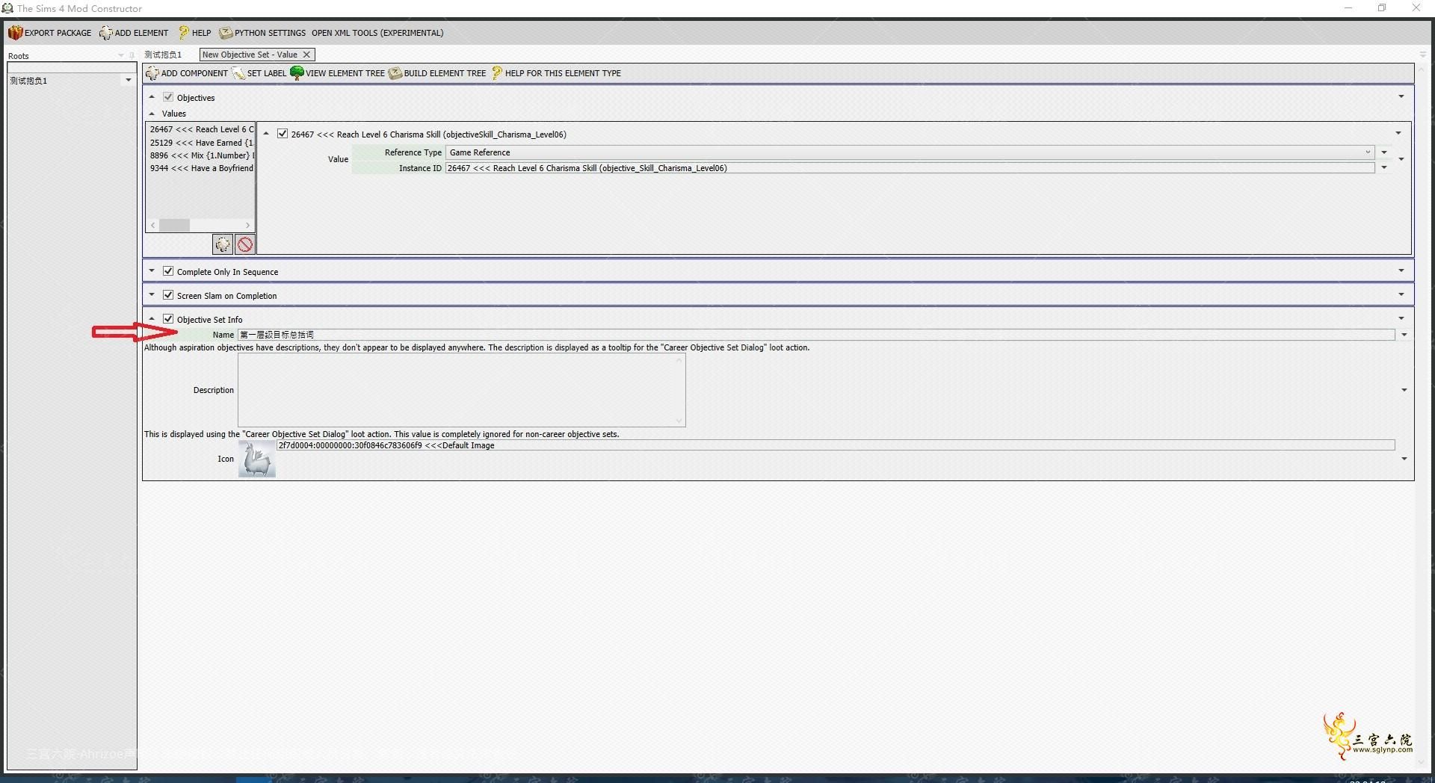Image resolution: width=1435 pixels, height=783 pixels.
Task: Focus the Roots search field
Action: (x=71, y=67)
